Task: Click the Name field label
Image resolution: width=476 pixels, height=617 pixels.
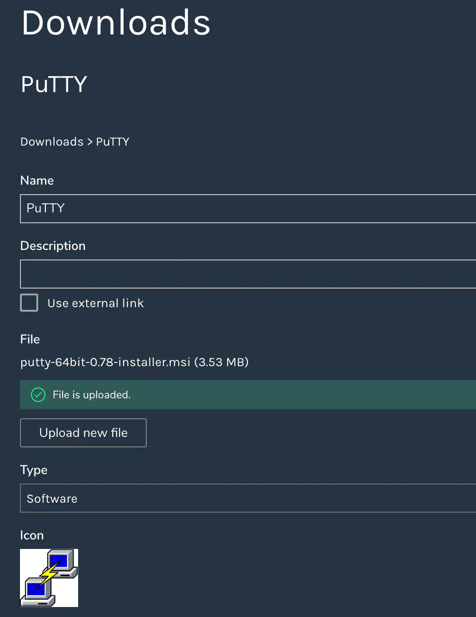Action: (37, 181)
